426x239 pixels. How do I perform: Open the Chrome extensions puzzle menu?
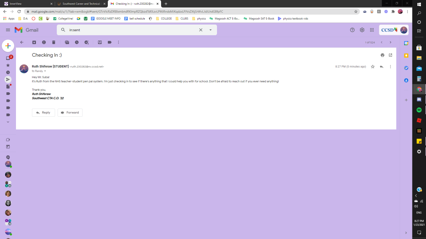(x=393, y=11)
